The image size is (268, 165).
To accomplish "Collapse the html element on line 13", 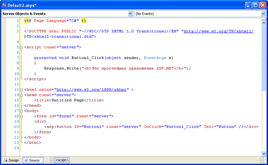I will pos(21,90).
